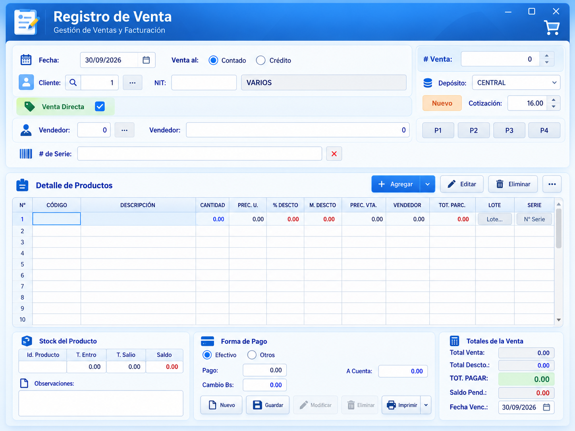This screenshot has height=431, width=575.
Task: Click the Detalle de Productos clipboard icon
Action: coord(22,185)
